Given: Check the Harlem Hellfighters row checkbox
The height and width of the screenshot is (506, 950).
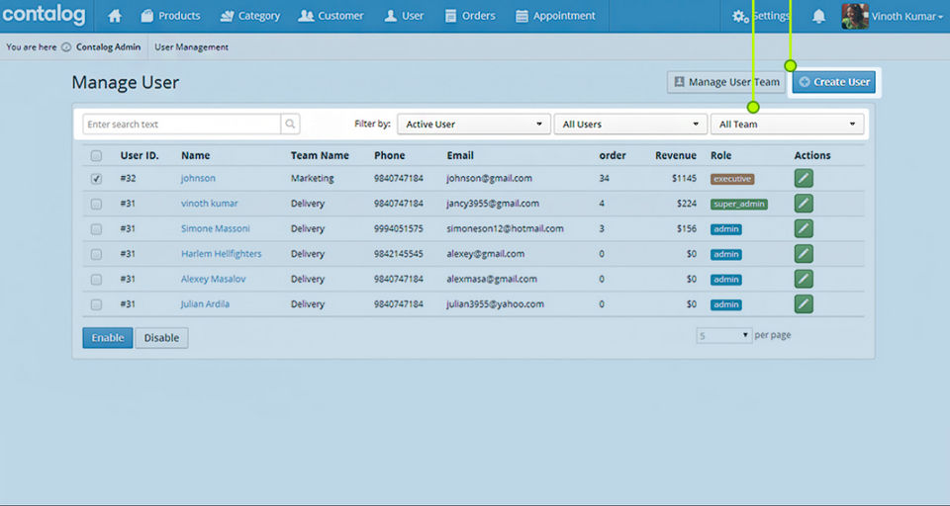Looking at the screenshot, I should point(96,254).
